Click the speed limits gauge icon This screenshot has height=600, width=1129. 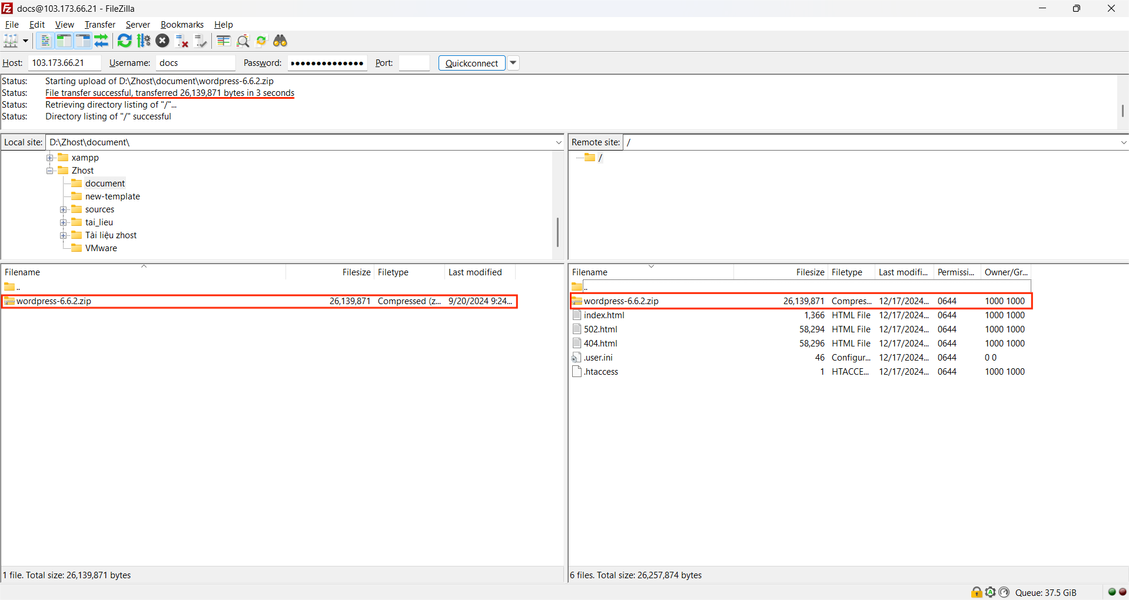click(1004, 592)
